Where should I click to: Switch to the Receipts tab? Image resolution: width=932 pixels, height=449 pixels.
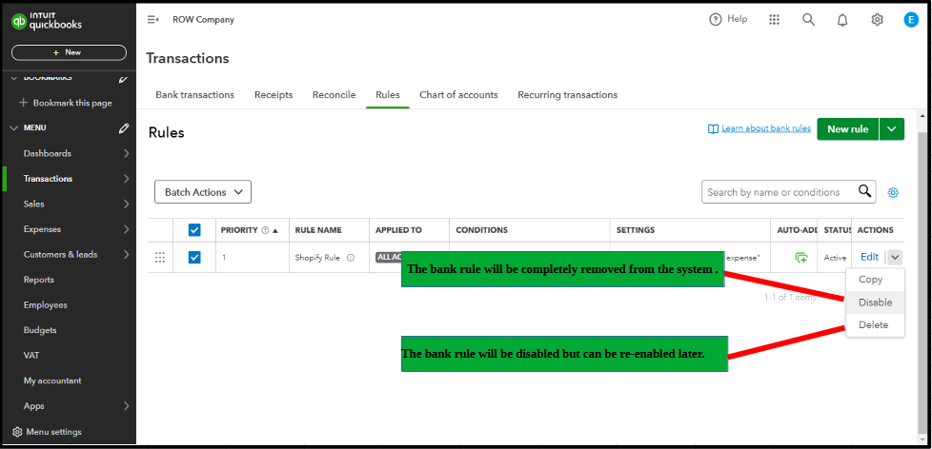coord(274,95)
